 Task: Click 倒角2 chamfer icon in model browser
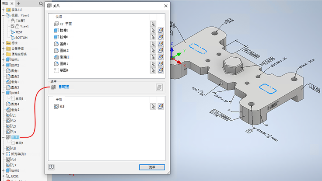8,110
